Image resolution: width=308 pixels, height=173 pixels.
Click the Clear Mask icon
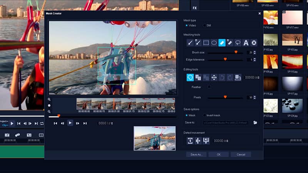pos(254,43)
